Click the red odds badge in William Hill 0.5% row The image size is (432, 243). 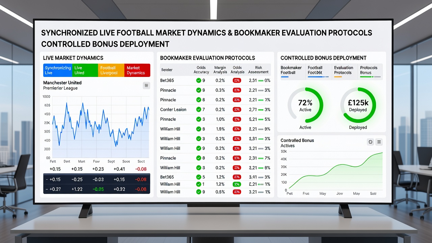(x=237, y=192)
